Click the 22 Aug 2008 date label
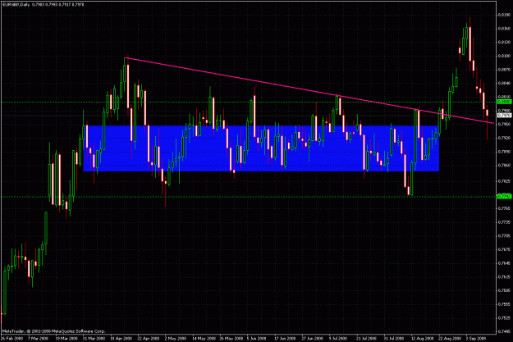513x342 pixels. pyautogui.click(x=450, y=339)
